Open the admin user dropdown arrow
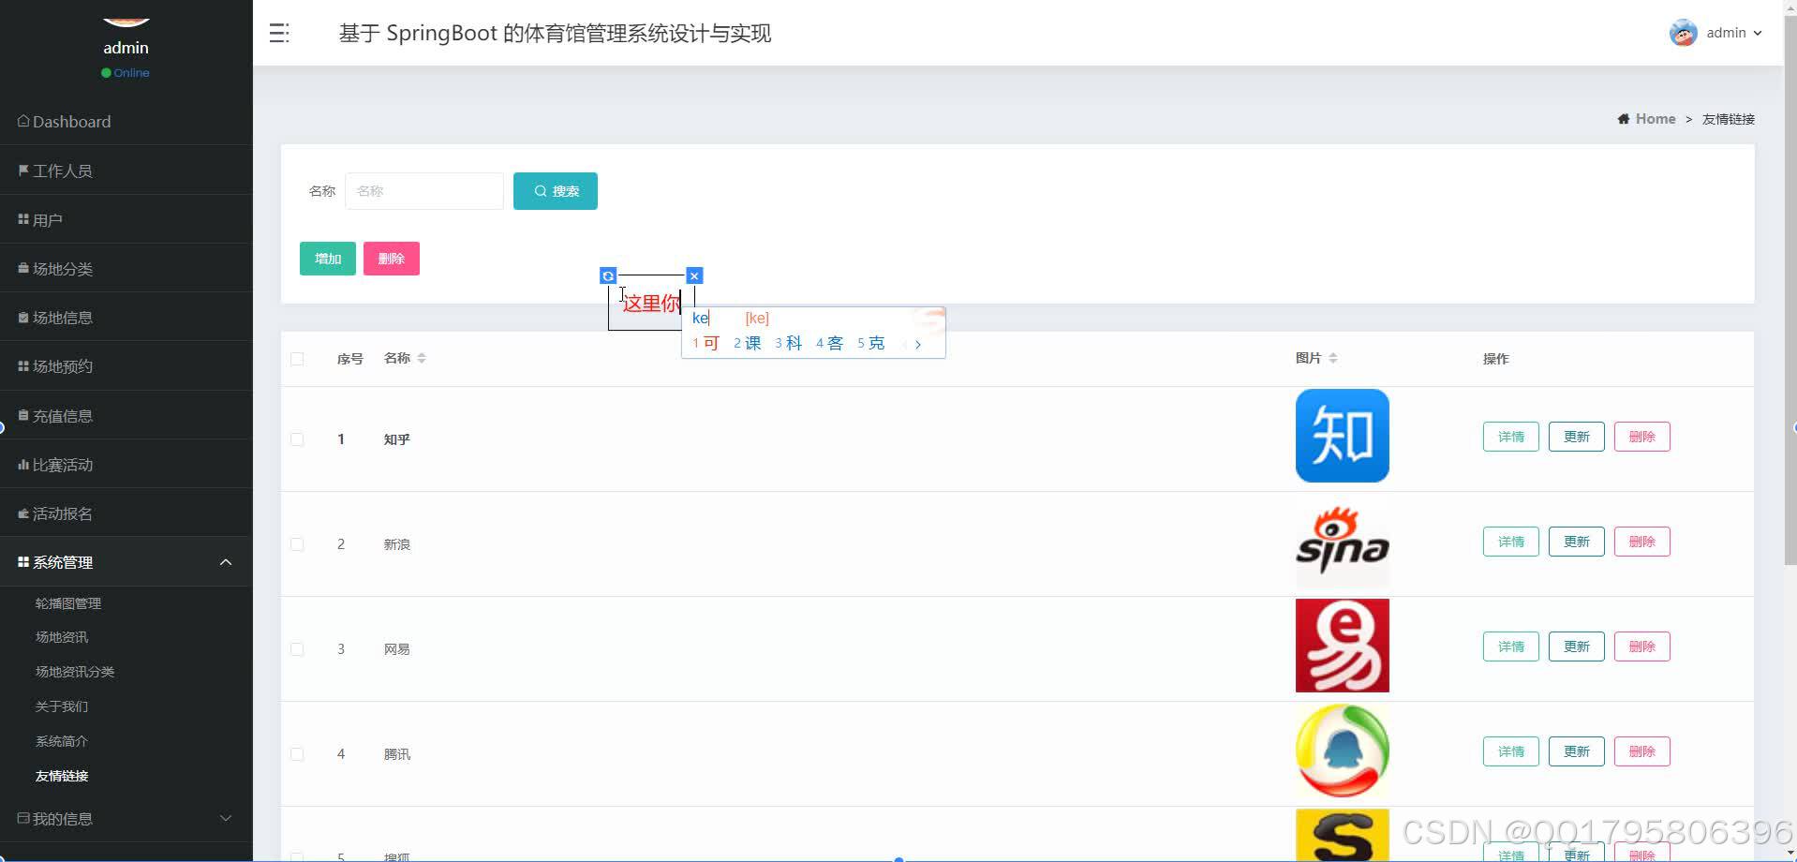1797x862 pixels. pyautogui.click(x=1758, y=33)
